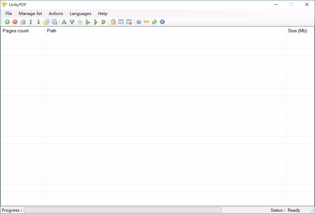Click the window with red minus icon
This screenshot has height=214, width=315.
tap(129, 22)
